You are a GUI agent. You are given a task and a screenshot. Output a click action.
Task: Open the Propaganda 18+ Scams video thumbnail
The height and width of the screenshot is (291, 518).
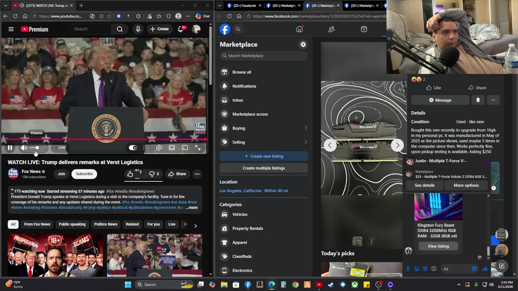[x=55, y=255]
